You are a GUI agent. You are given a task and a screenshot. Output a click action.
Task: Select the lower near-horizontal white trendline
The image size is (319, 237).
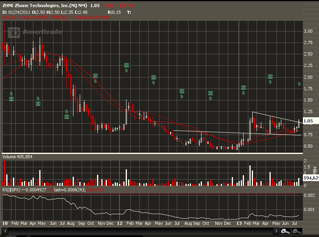coord(236,133)
